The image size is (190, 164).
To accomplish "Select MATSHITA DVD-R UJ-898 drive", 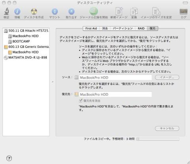I will (26, 58).
